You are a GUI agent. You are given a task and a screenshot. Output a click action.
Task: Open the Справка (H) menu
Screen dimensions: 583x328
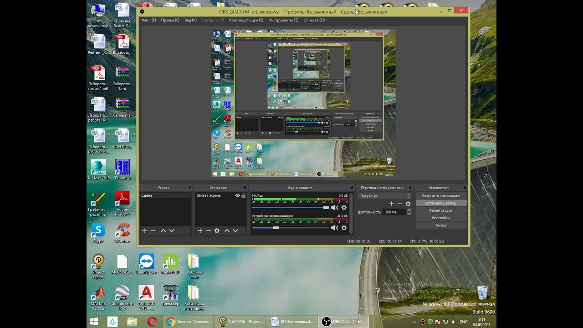314,20
